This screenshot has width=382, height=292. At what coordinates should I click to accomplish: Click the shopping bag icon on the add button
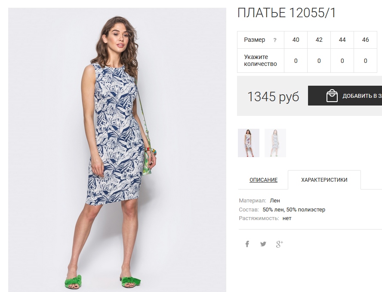(x=332, y=96)
